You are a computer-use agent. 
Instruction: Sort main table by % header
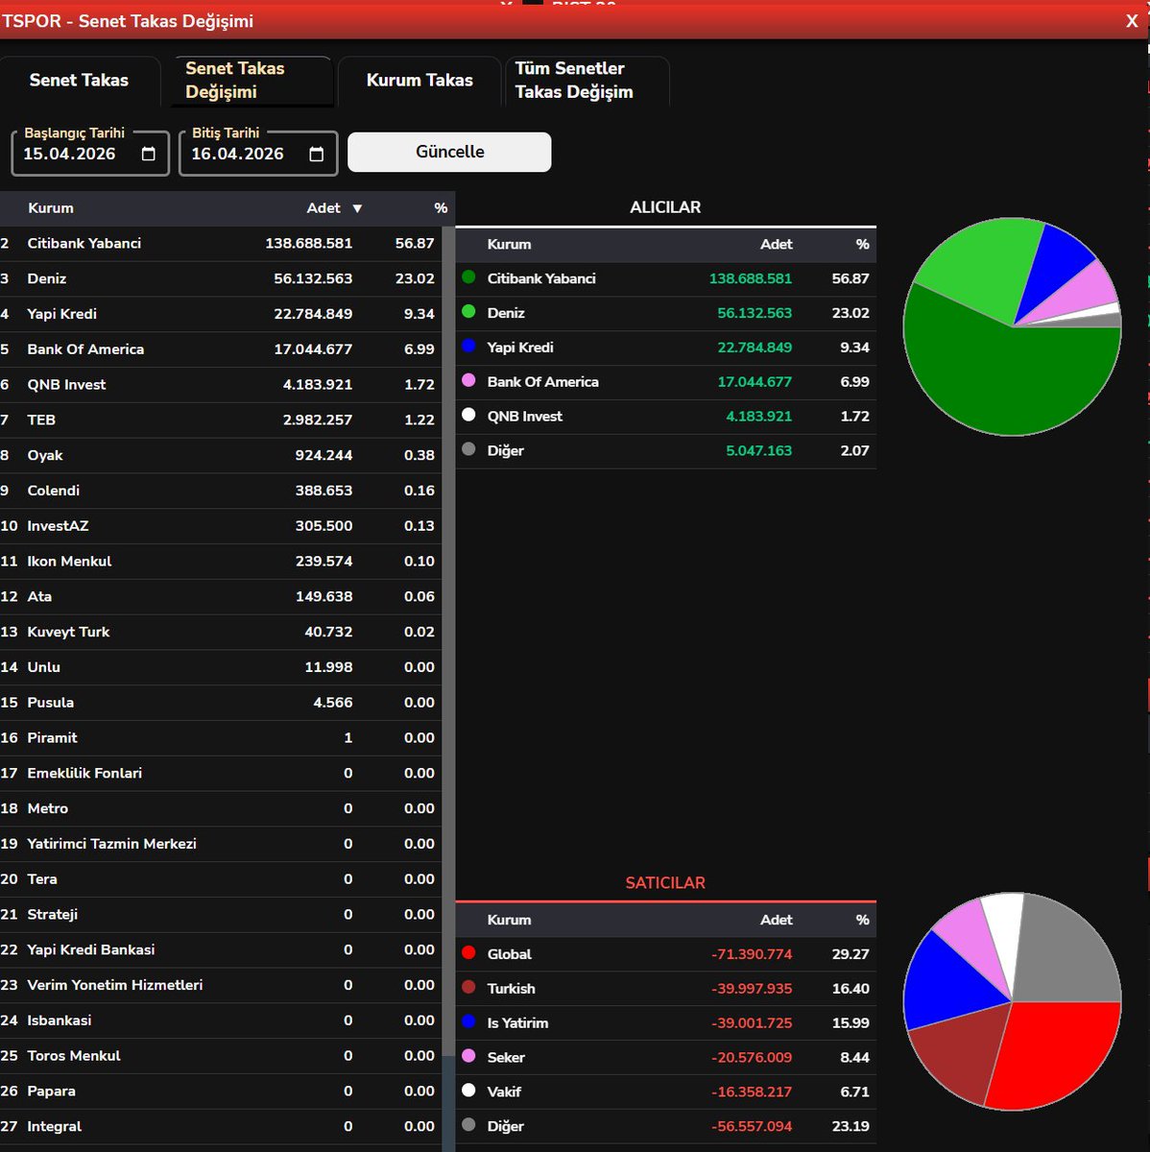pos(441,208)
